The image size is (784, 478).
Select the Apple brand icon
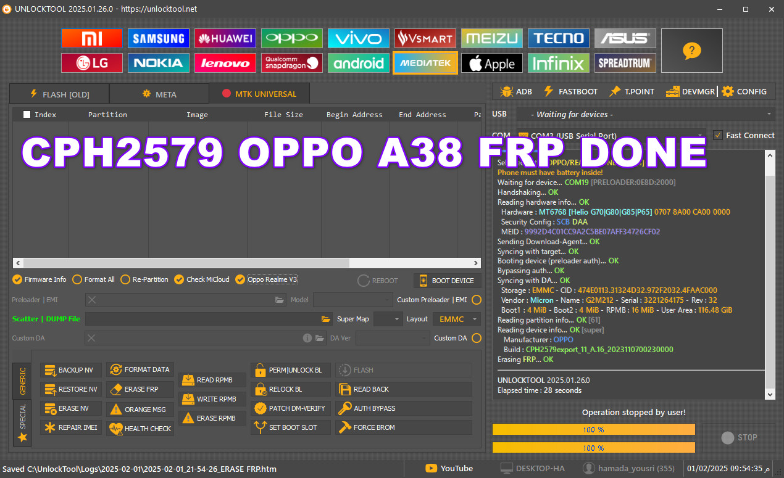[x=492, y=63]
